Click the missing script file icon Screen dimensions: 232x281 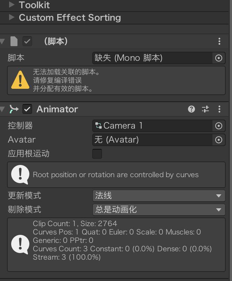click(14, 41)
